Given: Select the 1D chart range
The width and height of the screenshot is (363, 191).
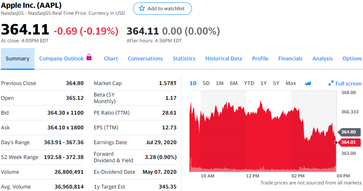Looking at the screenshot, I should [193, 83].
